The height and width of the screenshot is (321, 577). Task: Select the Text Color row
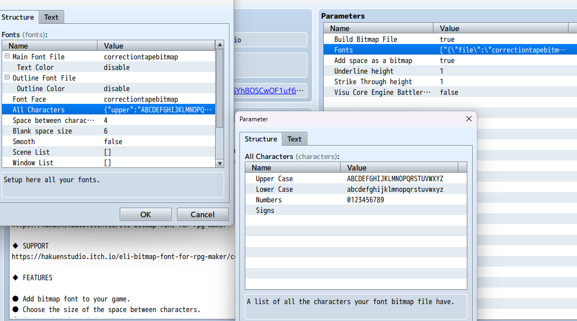coord(109,67)
